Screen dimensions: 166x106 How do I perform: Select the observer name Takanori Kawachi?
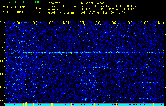tap(93, 3)
